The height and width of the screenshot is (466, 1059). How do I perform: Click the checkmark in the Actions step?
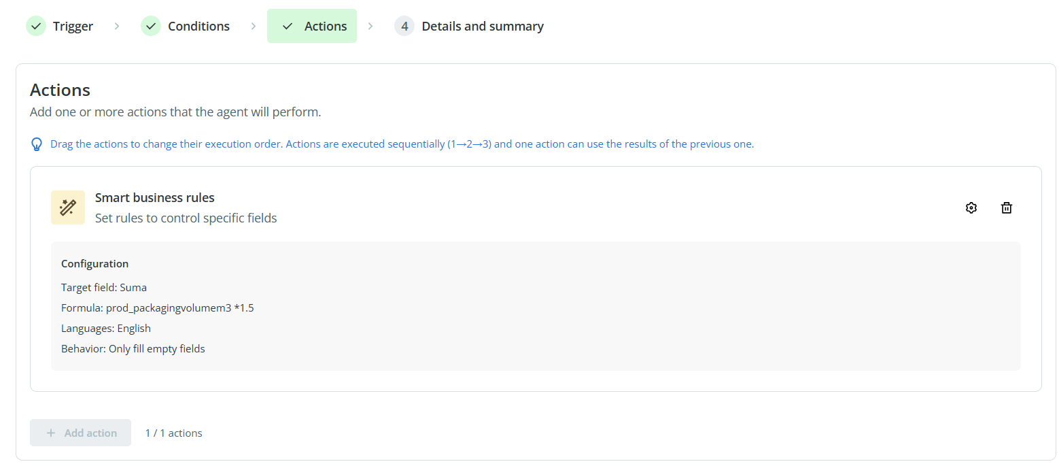click(x=288, y=27)
